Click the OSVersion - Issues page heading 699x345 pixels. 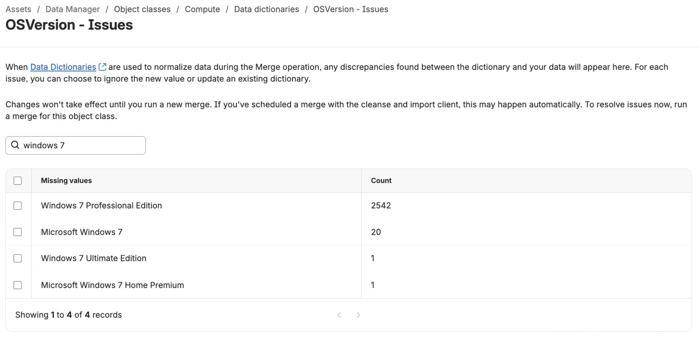69,25
